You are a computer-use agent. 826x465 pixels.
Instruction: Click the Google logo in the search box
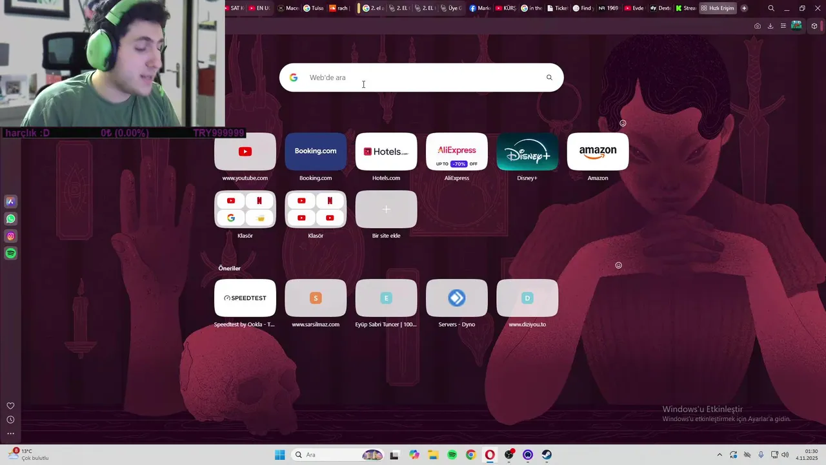tap(294, 77)
